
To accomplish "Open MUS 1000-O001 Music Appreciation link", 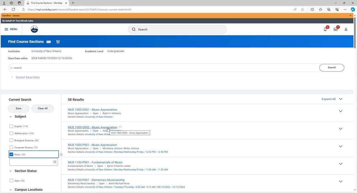I will (92, 110).
